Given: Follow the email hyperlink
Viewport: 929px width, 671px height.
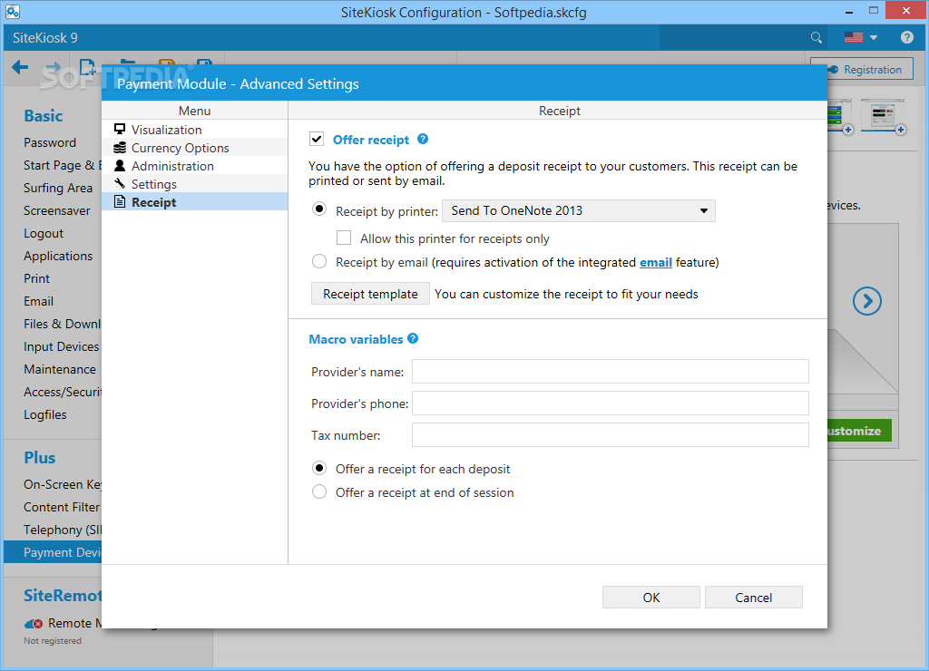Looking at the screenshot, I should click(x=656, y=262).
